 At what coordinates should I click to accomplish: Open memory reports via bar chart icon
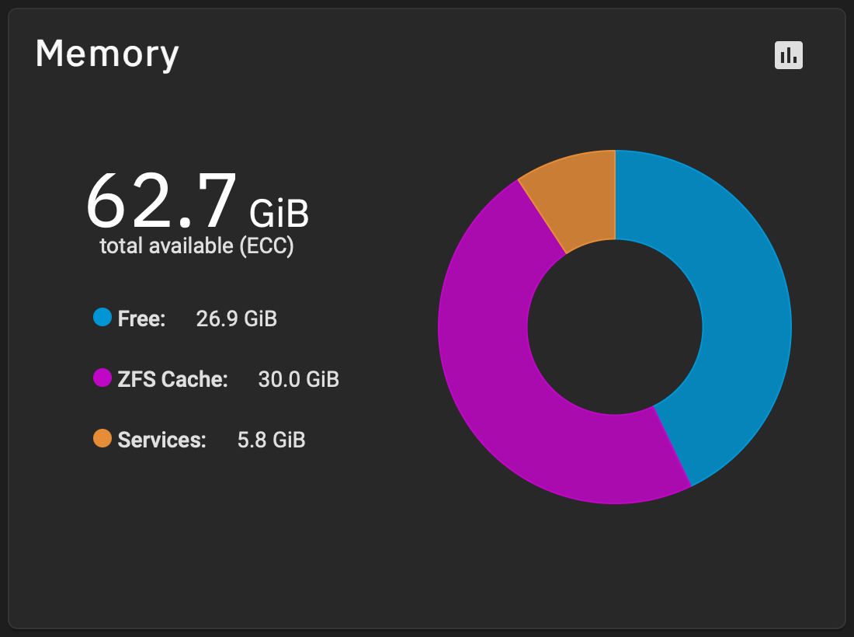coord(788,55)
